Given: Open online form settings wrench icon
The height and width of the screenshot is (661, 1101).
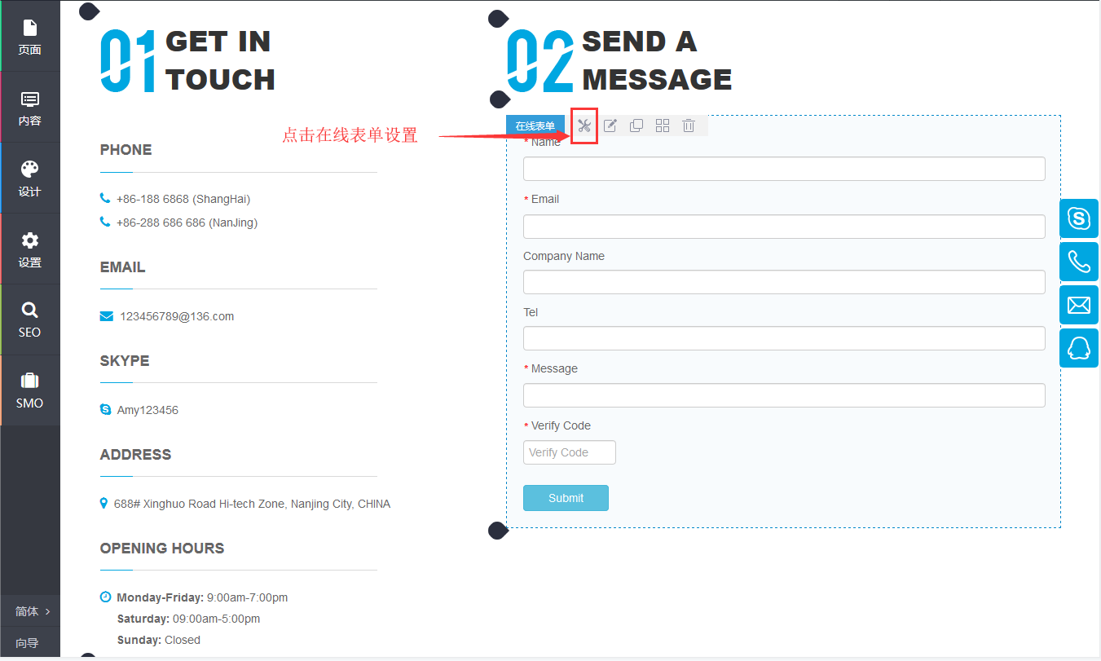Looking at the screenshot, I should (x=584, y=126).
